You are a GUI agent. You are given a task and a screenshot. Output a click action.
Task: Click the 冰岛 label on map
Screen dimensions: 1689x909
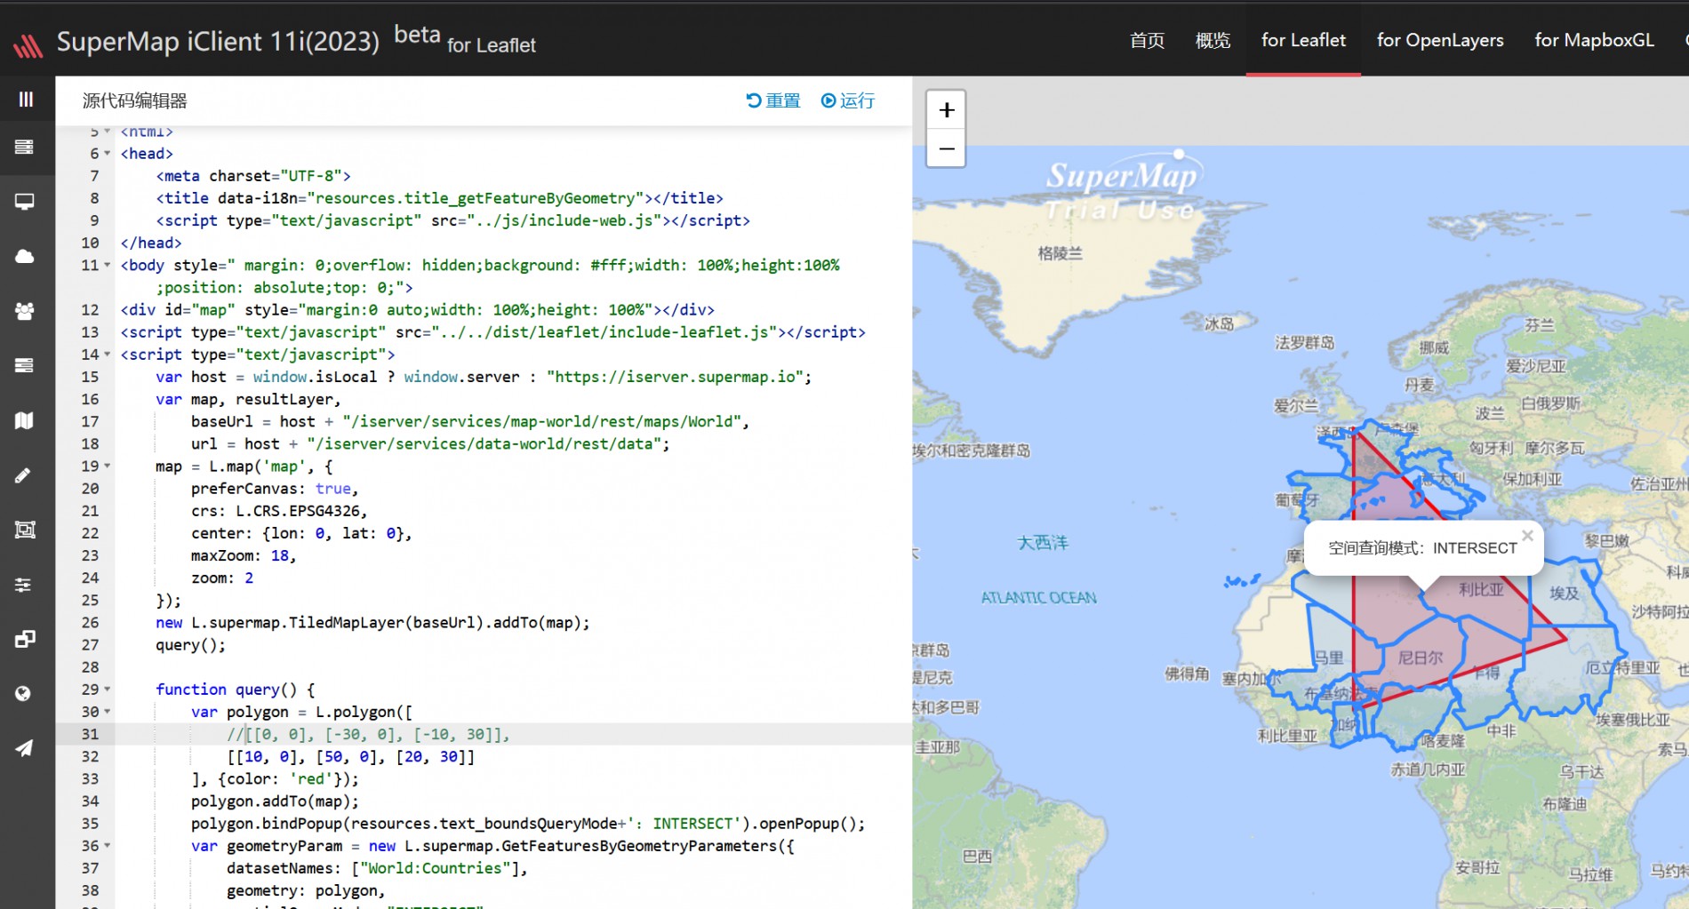(1220, 323)
